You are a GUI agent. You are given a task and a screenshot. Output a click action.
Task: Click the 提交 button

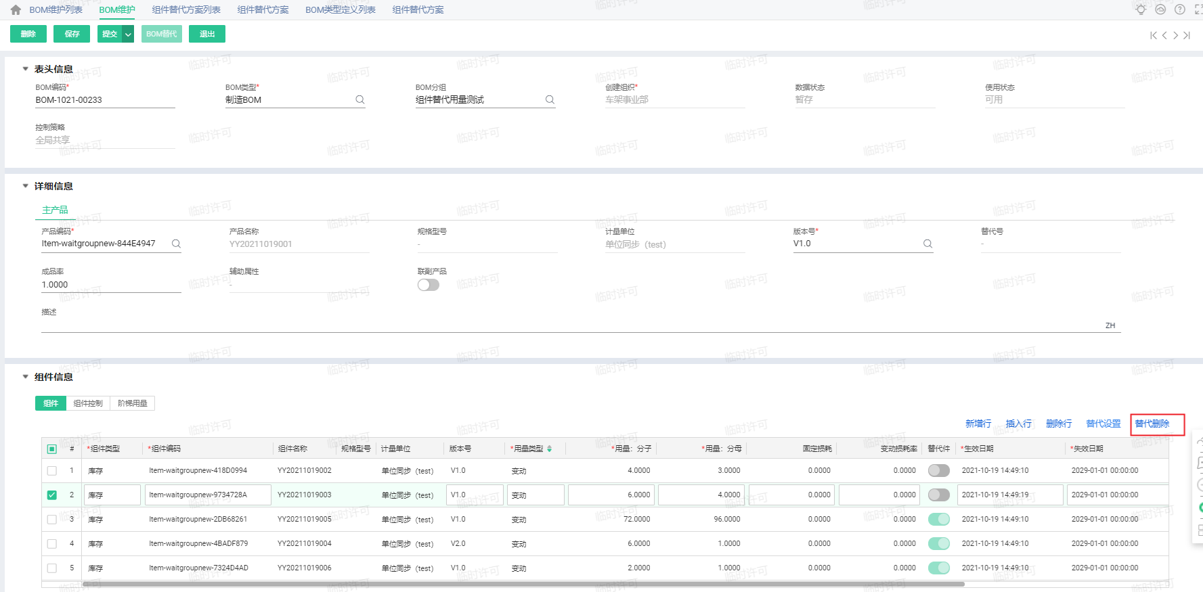tap(110, 34)
